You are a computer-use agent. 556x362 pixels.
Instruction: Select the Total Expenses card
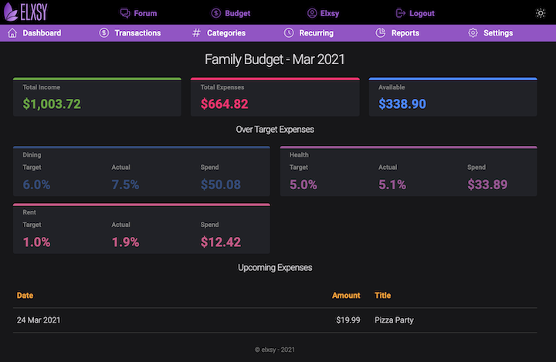coord(275,97)
